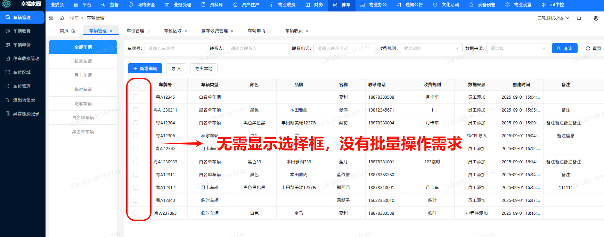Toggle the select-all checkbox in table header
This screenshot has height=237, width=604.
136,84
